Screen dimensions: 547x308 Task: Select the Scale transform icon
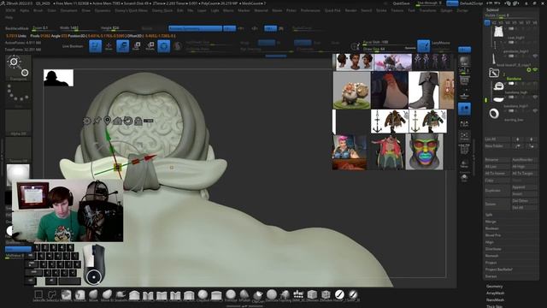click(x=137, y=45)
